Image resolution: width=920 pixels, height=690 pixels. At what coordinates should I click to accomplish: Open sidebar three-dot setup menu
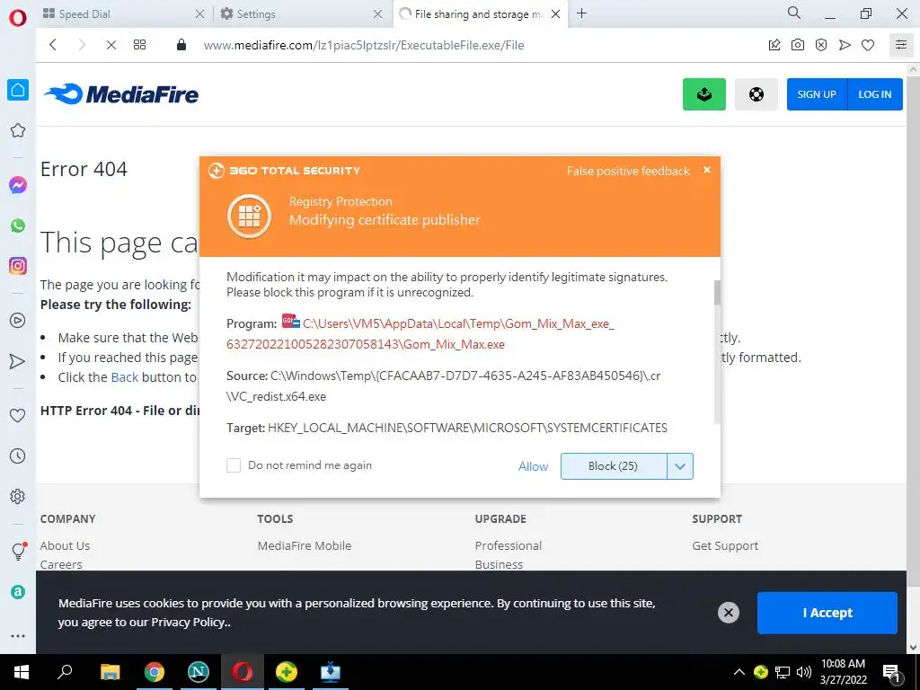[18, 636]
